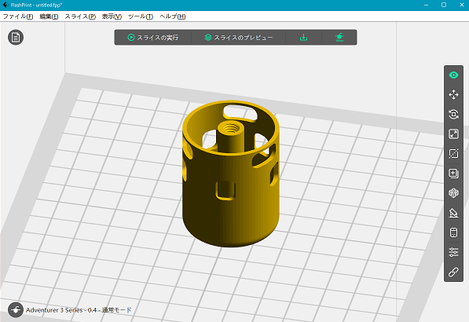Select the View eye tool
This screenshot has height=322, width=469.
coord(453,75)
